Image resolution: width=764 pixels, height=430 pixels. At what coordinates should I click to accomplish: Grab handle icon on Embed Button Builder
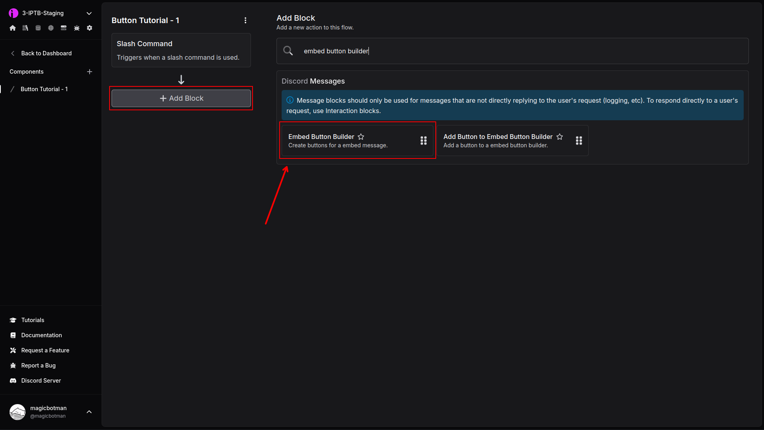point(423,141)
